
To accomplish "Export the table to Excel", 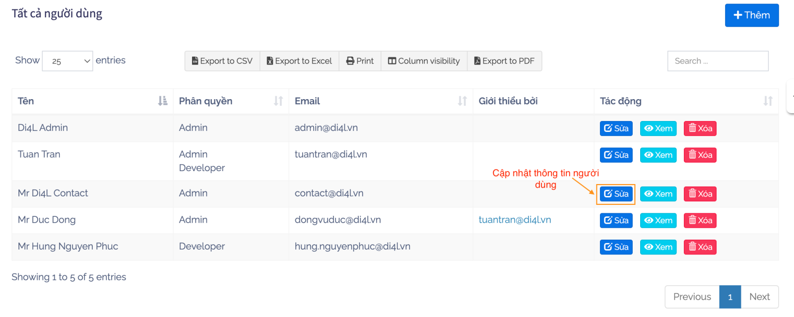I will click(299, 61).
